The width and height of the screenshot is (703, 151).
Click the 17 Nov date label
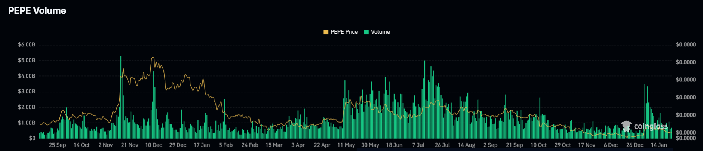click(587, 145)
